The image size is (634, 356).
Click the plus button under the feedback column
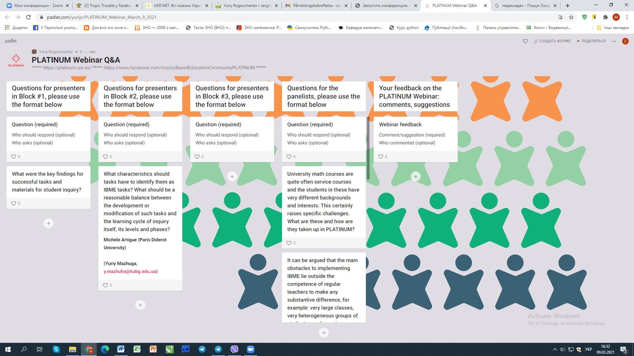(x=415, y=176)
